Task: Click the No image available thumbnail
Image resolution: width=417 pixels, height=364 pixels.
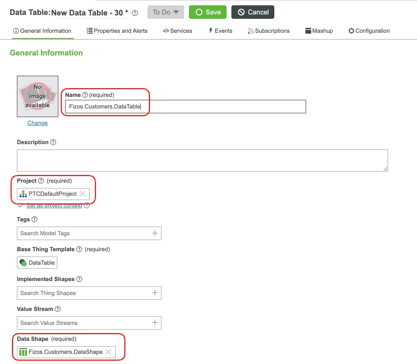Action: 37,96
